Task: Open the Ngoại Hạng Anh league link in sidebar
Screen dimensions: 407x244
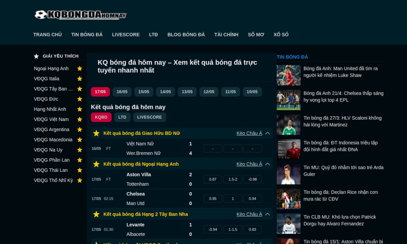Action: click(51, 69)
